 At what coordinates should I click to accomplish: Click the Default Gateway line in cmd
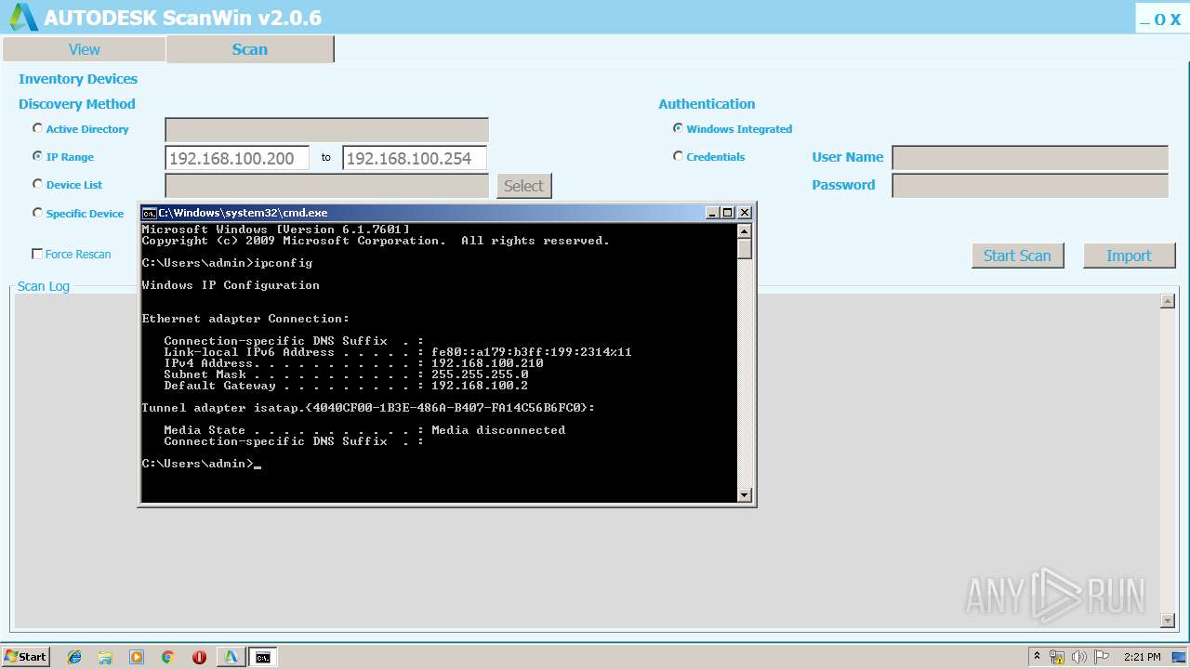coord(346,386)
